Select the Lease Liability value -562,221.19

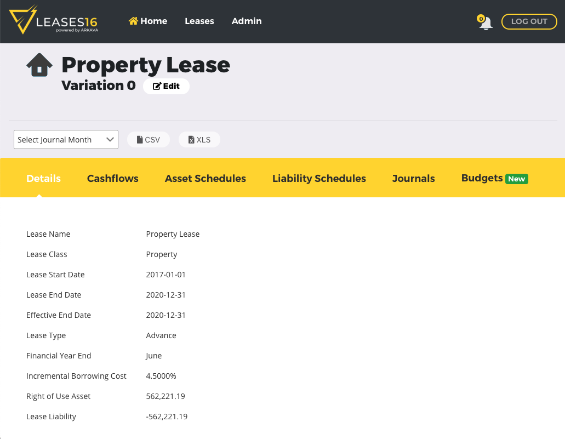167,416
